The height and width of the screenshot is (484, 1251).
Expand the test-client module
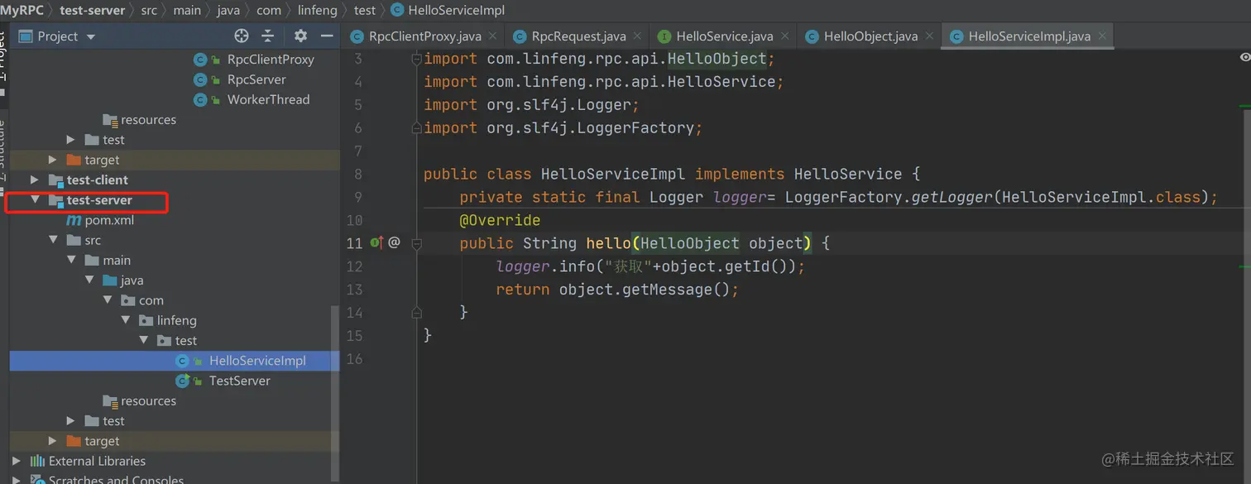point(34,180)
